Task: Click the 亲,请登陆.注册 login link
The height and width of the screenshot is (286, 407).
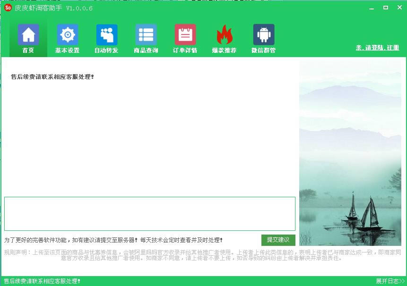Action: pyautogui.click(x=377, y=48)
